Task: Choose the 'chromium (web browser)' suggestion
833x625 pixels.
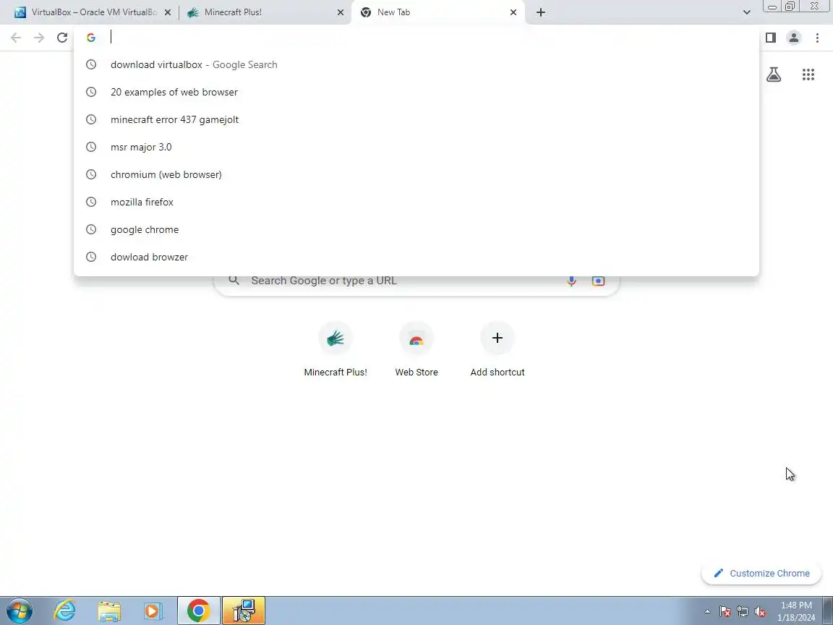Action: pos(416,174)
